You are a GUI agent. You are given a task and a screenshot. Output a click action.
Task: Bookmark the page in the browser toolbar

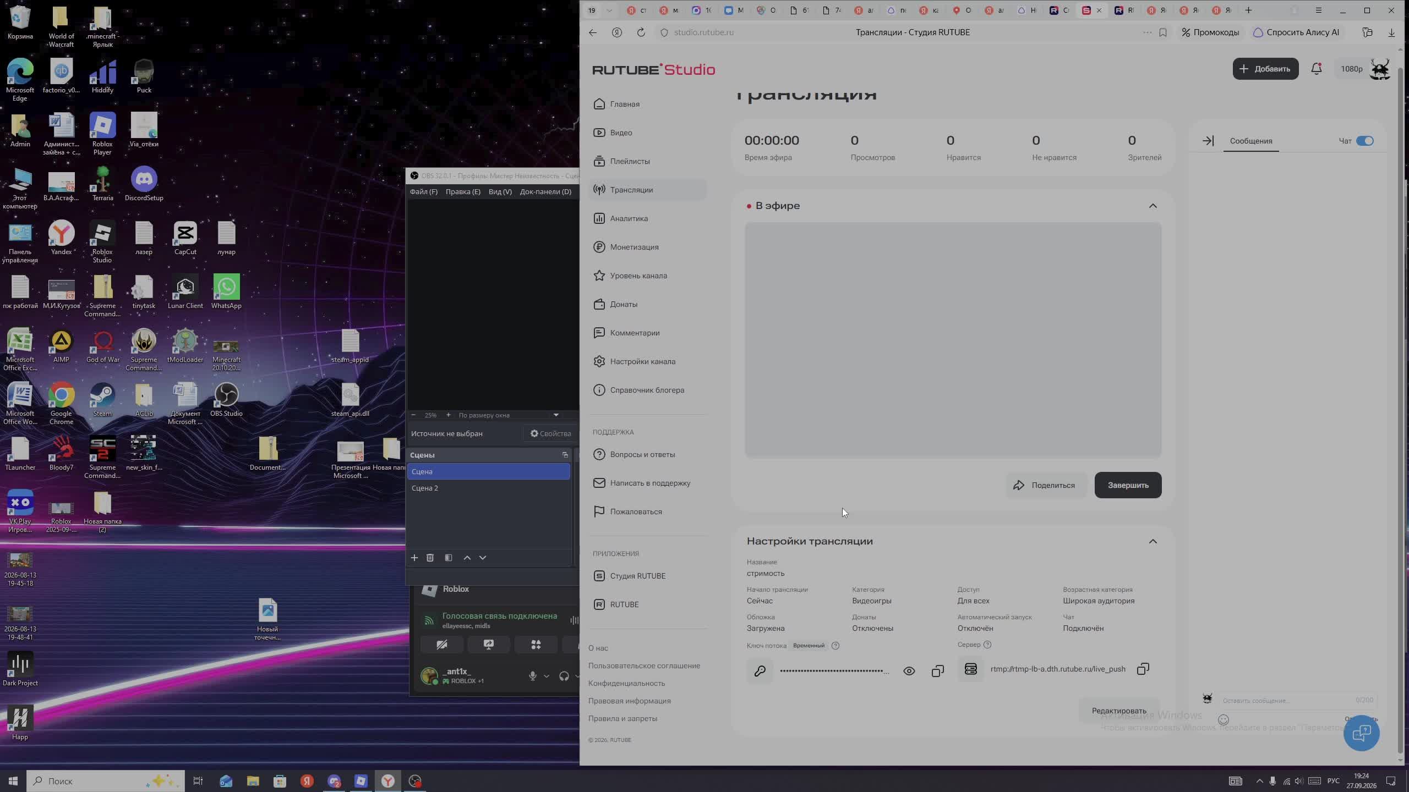(1163, 32)
